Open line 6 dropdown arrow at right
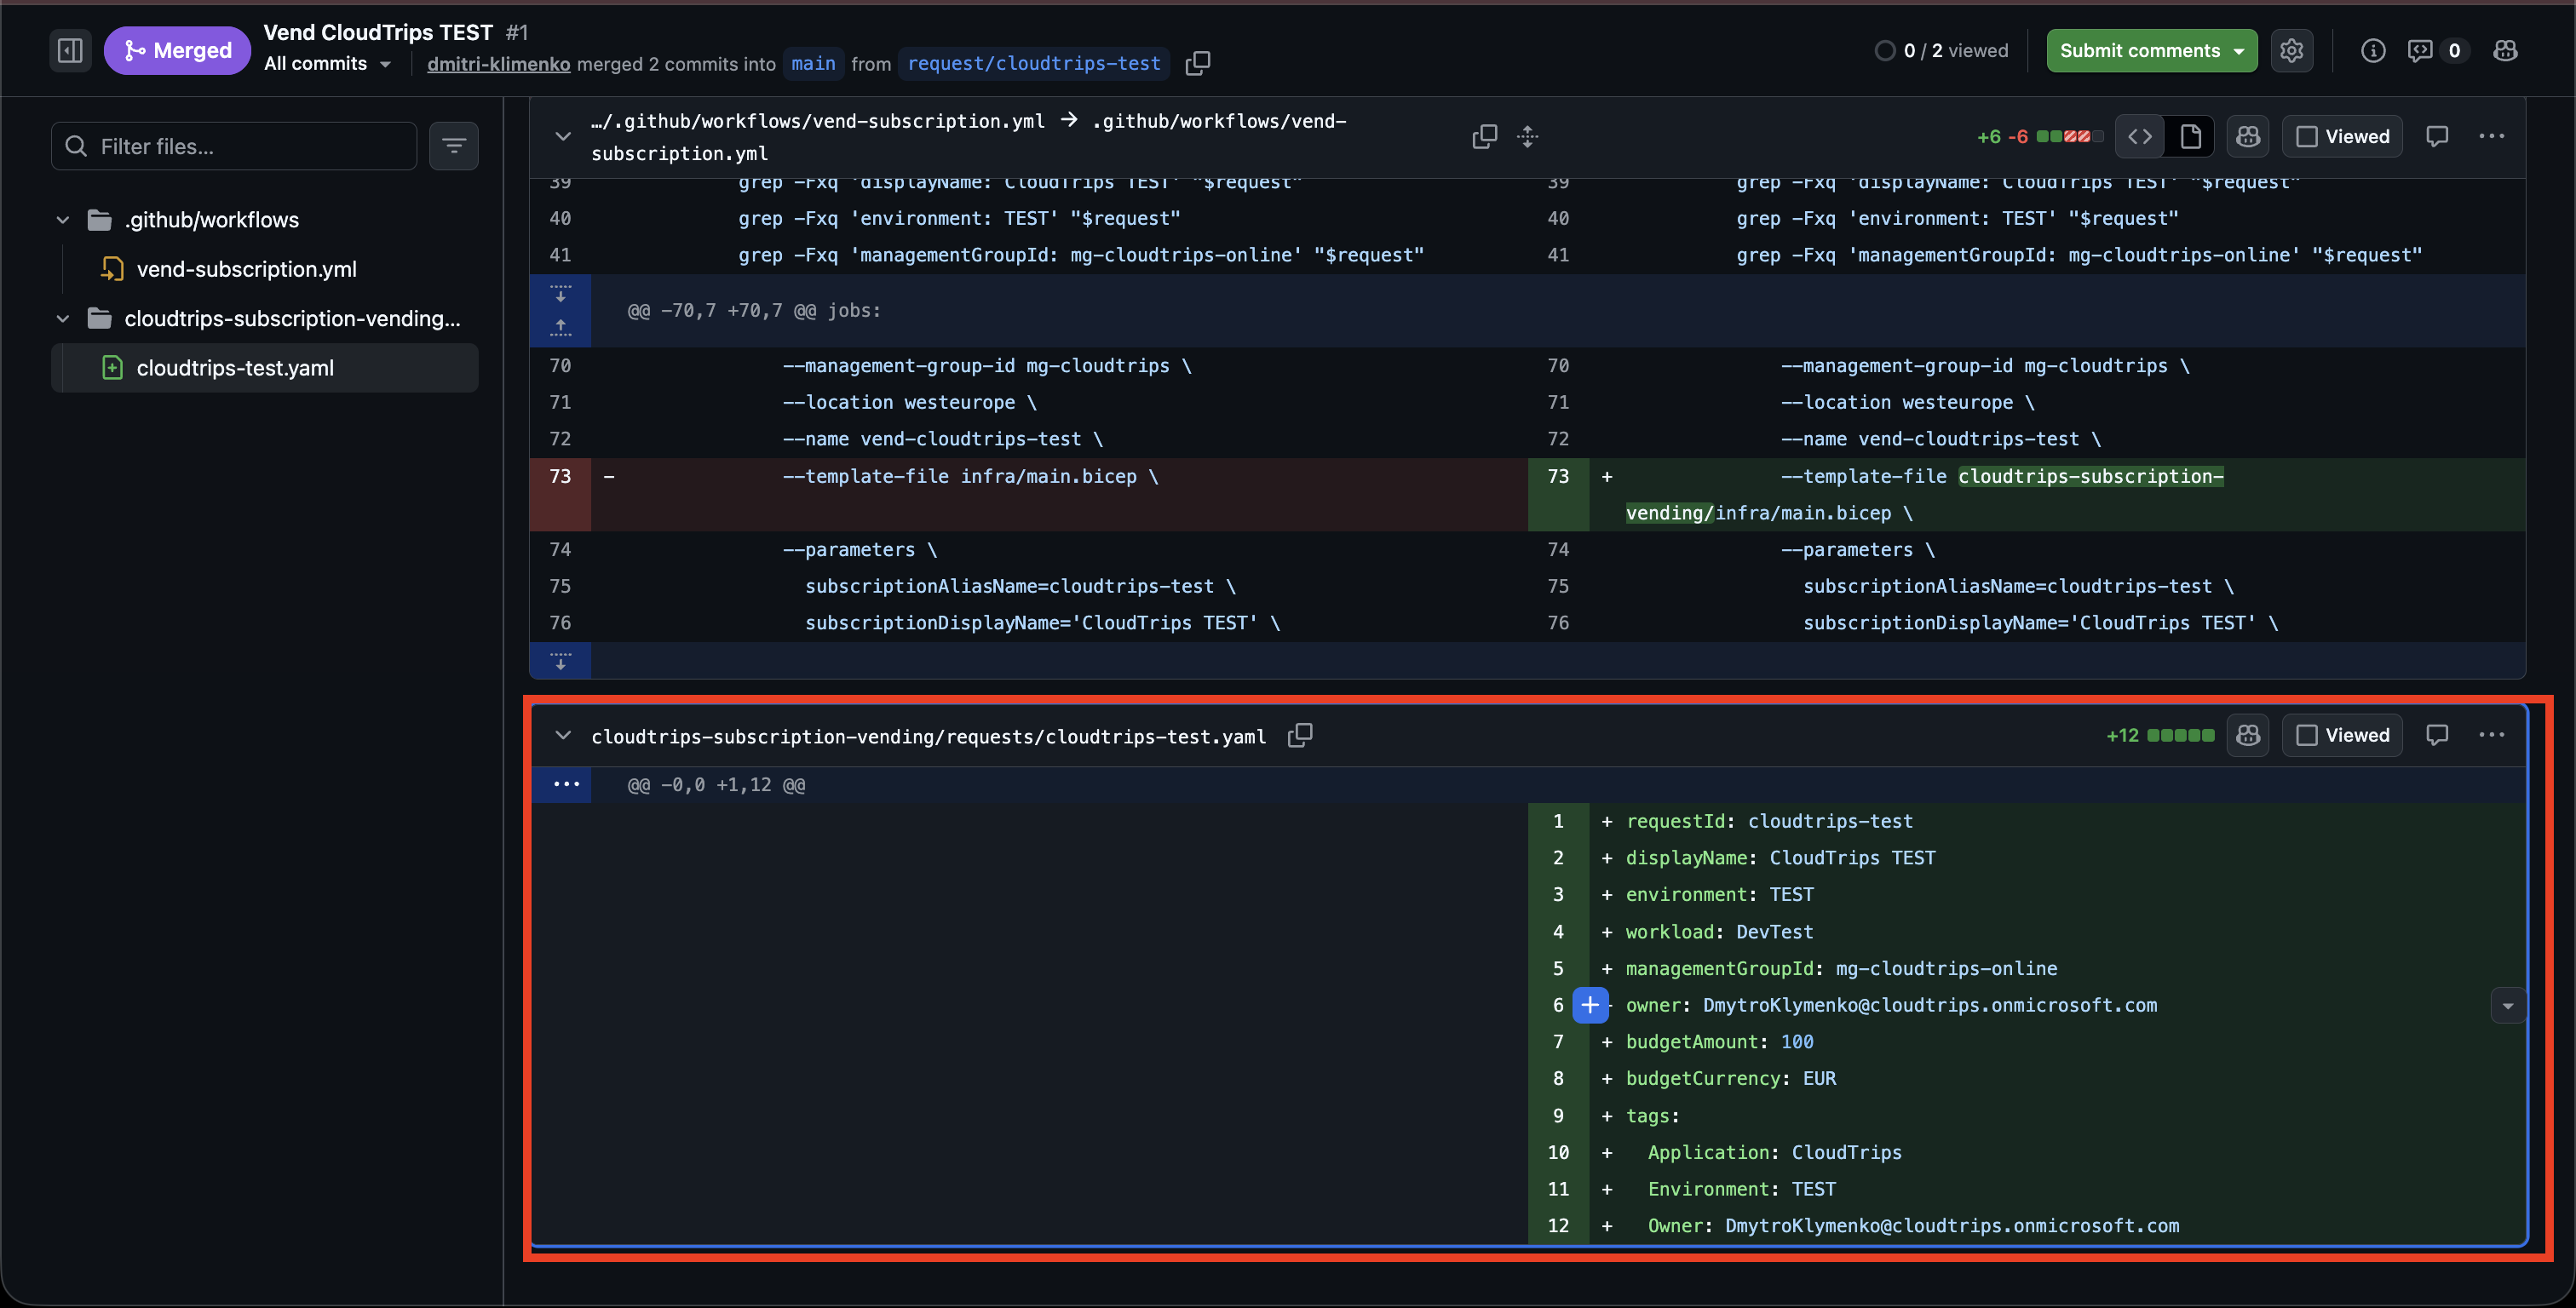The image size is (2576, 1308). click(x=2508, y=1005)
